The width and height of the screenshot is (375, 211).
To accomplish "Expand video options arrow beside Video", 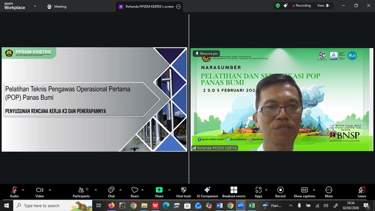I will pos(50,190).
